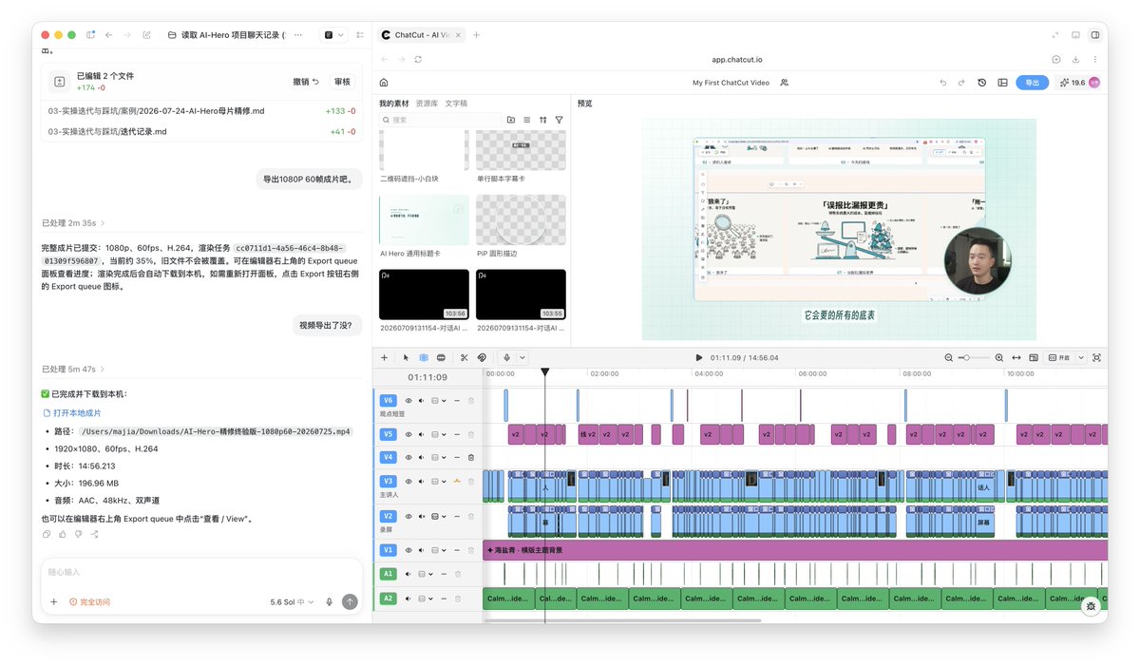Delete the V4 track with trash icon
Screen dimensions: 1140x666
[471, 457]
